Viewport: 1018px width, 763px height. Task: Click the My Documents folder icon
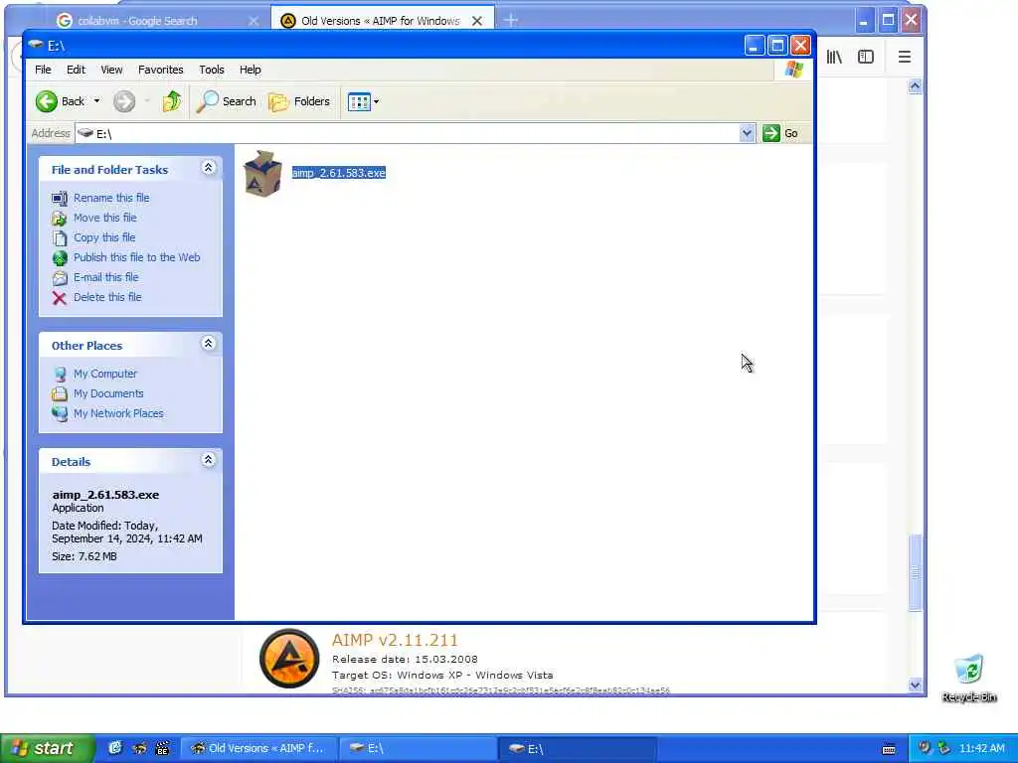(59, 393)
